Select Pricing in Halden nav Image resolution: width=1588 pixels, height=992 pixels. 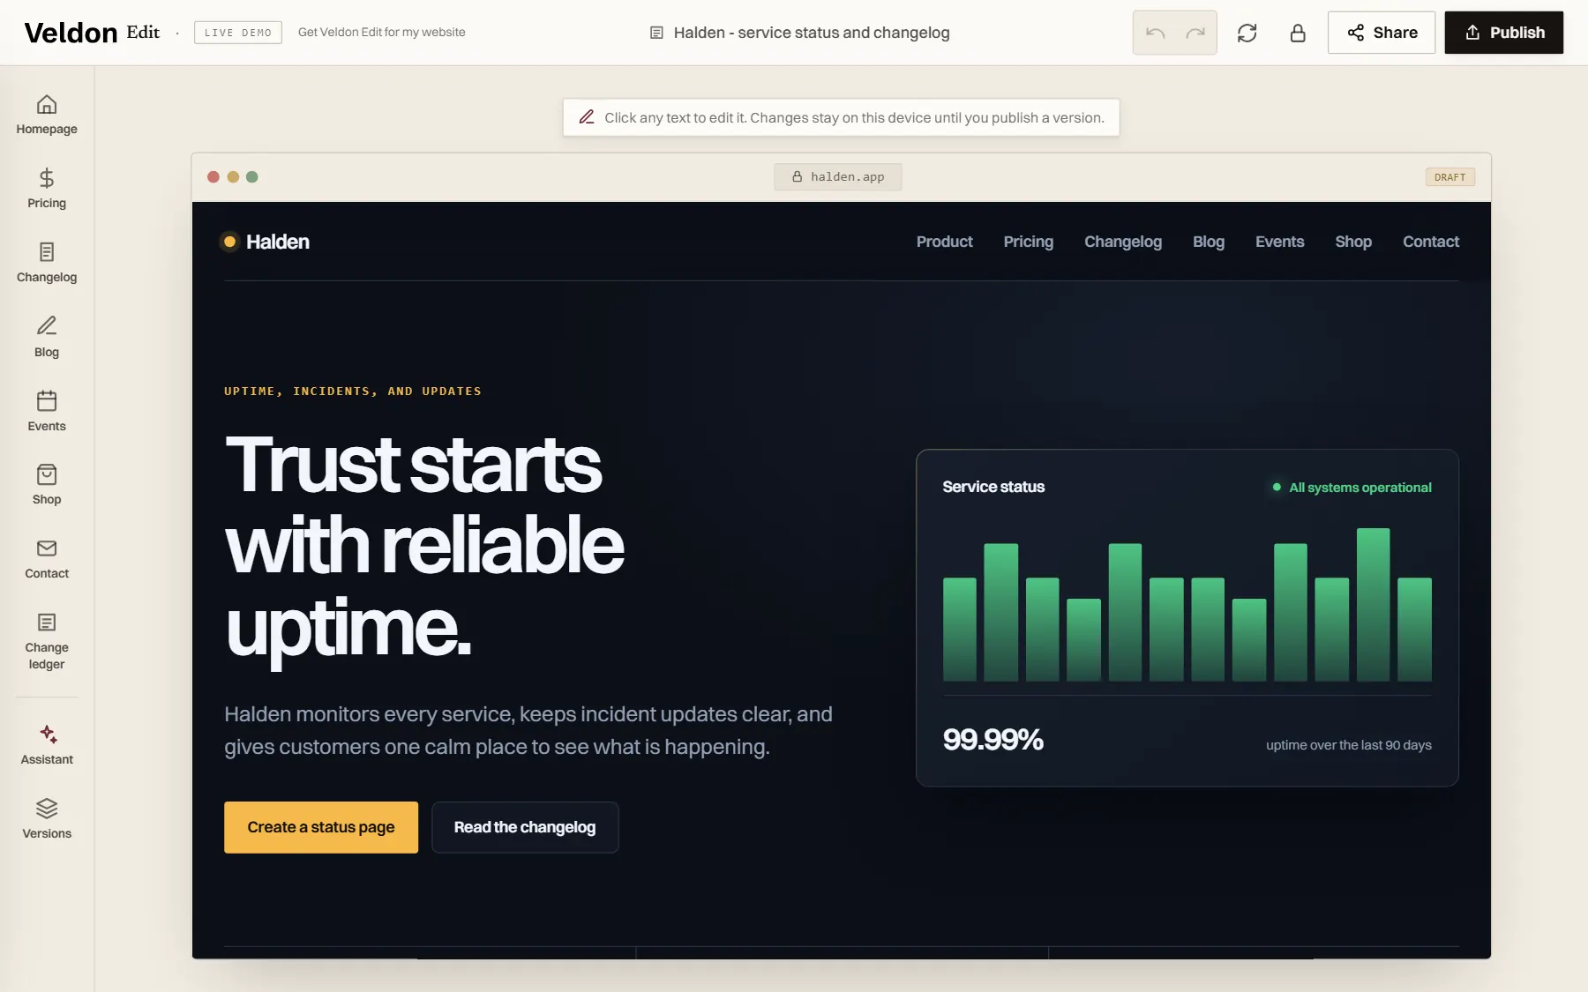pos(1029,242)
